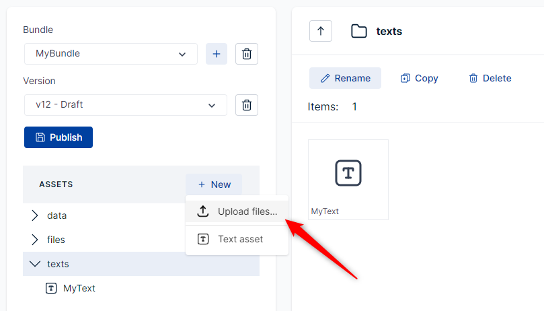Choose Text asset from the New menu
544x311 pixels.
[x=240, y=239]
